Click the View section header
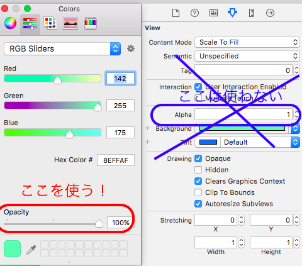The image size is (302, 266). click(x=152, y=28)
